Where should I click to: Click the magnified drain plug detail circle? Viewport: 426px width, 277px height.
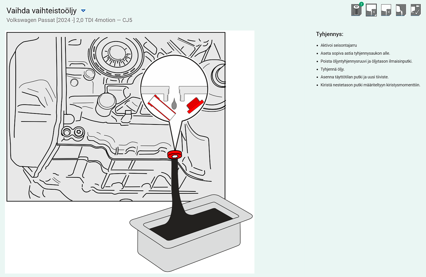(174, 88)
